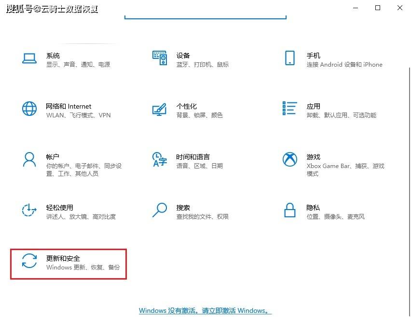Click description 蓝牙、打印机、鼠标
Screen dimensions: 411x324
tap(202, 64)
